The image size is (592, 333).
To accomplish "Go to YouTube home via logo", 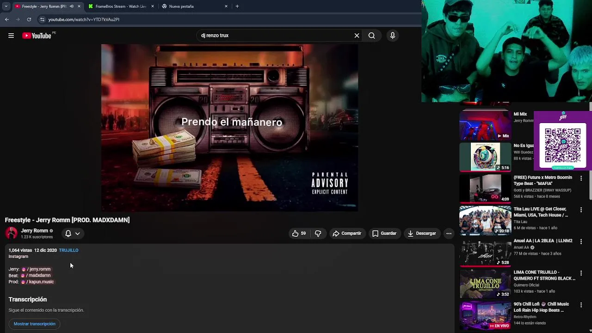I will tap(37, 36).
